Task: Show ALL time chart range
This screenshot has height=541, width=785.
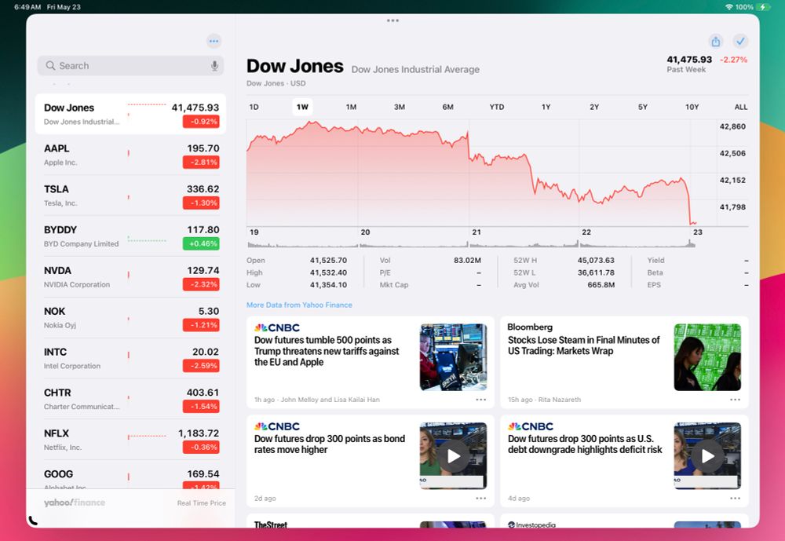Action: 740,107
